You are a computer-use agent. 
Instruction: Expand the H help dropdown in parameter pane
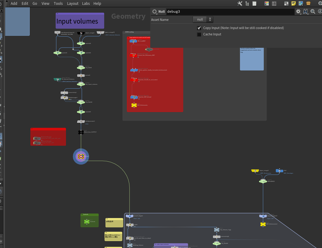306,11
